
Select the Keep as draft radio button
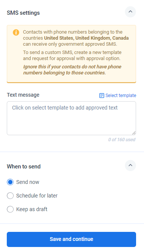pos(10,209)
